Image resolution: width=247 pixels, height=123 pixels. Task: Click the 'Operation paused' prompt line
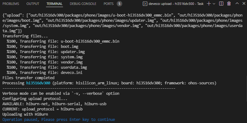(x=59, y=119)
